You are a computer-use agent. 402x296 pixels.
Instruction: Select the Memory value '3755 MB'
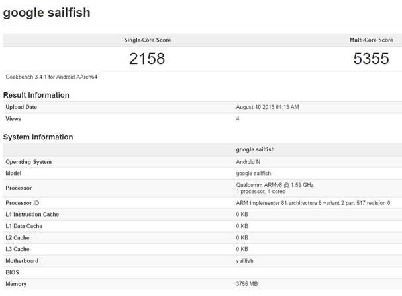pyautogui.click(x=247, y=284)
